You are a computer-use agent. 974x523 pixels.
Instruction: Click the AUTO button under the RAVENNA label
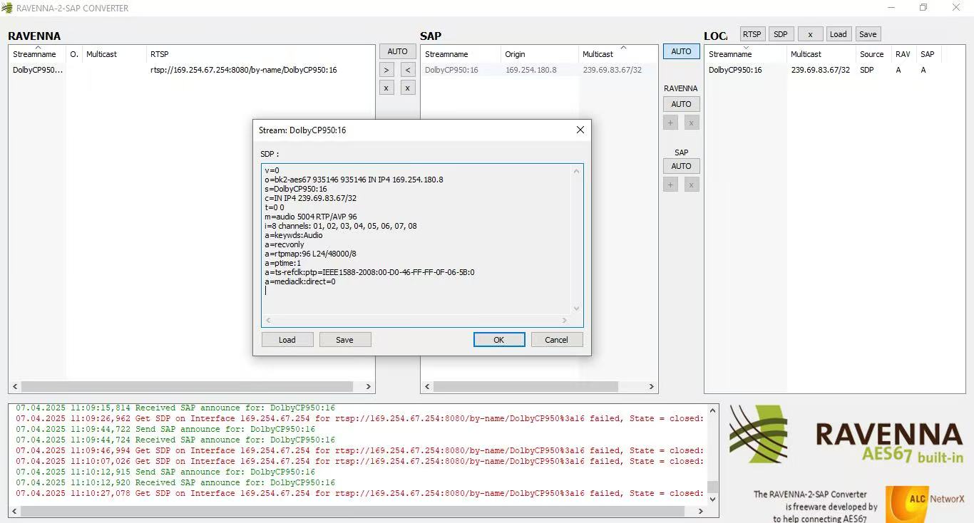click(681, 104)
